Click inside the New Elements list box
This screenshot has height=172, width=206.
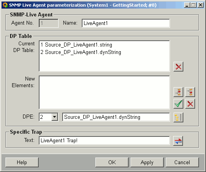coord(104,92)
